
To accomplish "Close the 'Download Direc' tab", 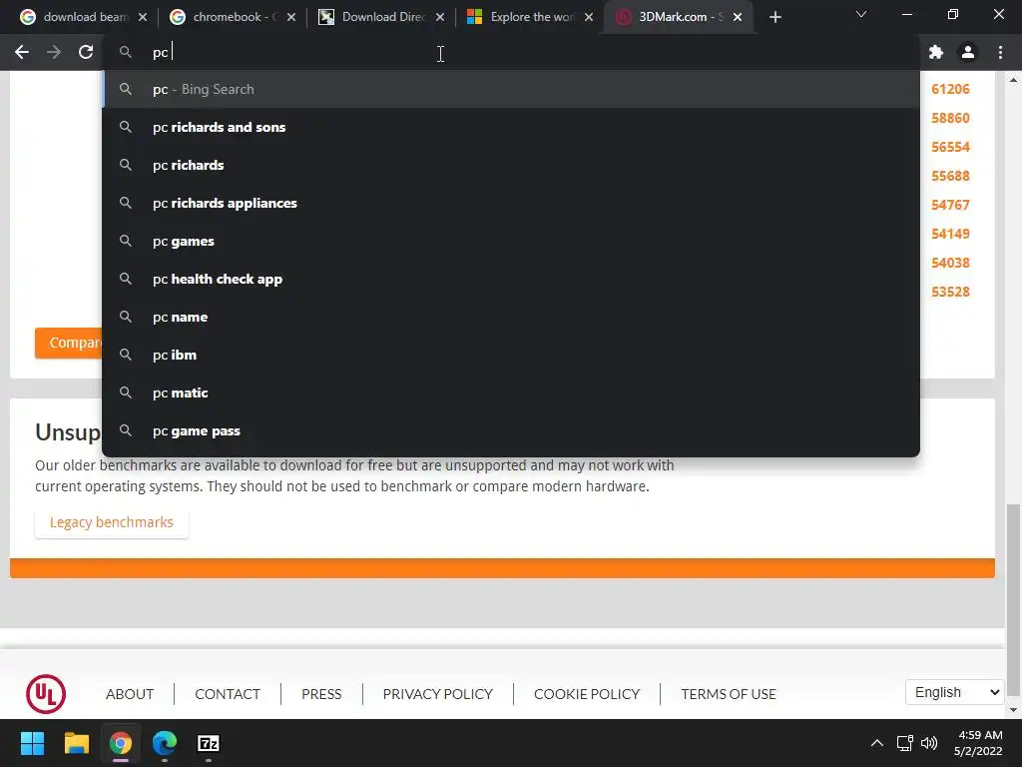I will click(x=440, y=17).
